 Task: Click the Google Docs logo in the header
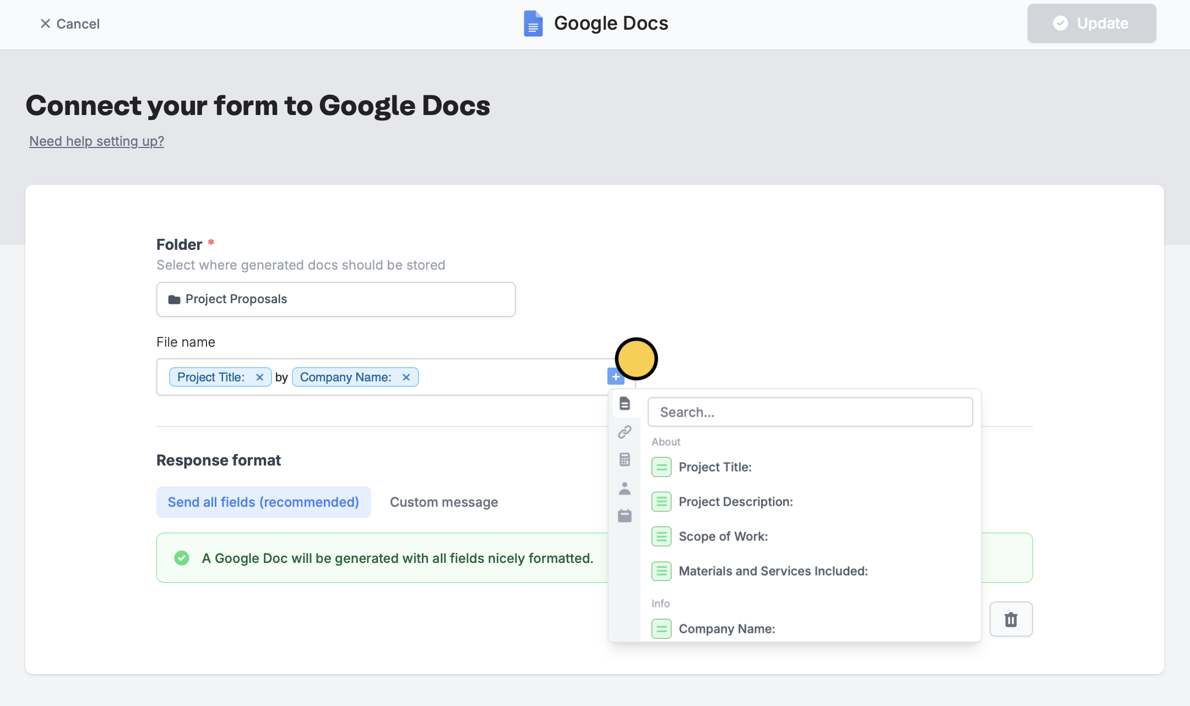coord(532,23)
